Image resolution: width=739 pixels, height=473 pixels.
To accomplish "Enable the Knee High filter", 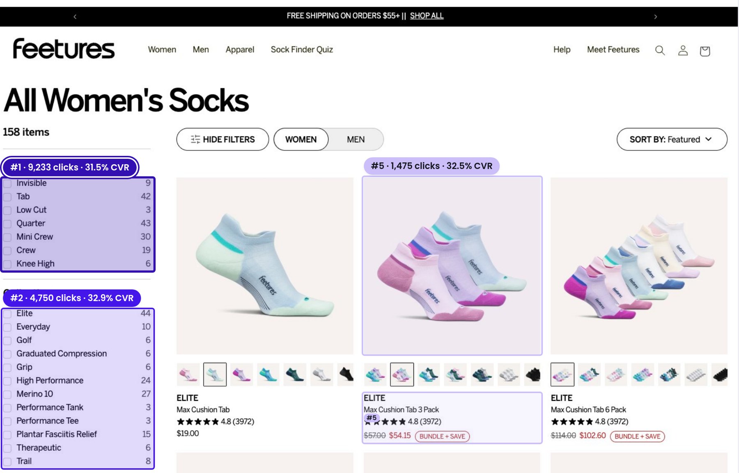I will 7,264.
